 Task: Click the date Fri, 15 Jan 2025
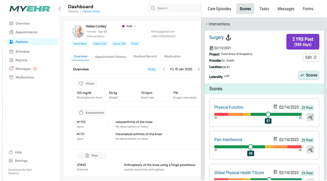tap(181, 69)
